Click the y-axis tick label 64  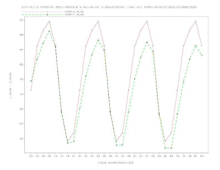[x=21, y=124]
